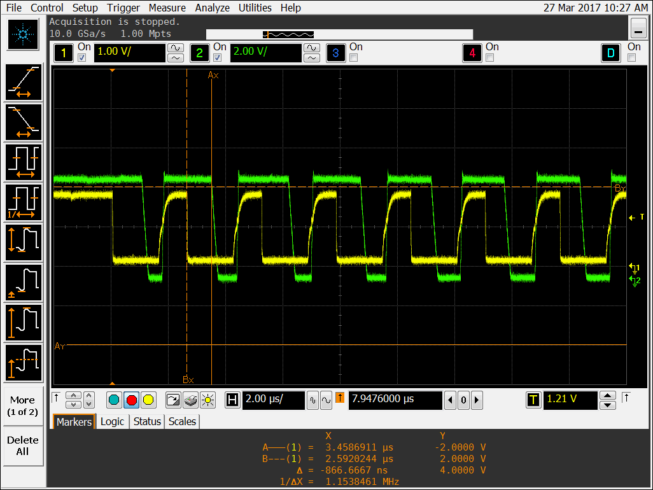Image resolution: width=653 pixels, height=490 pixels.
Task: Click the trigger level field 1.21 V
Action: [x=570, y=400]
